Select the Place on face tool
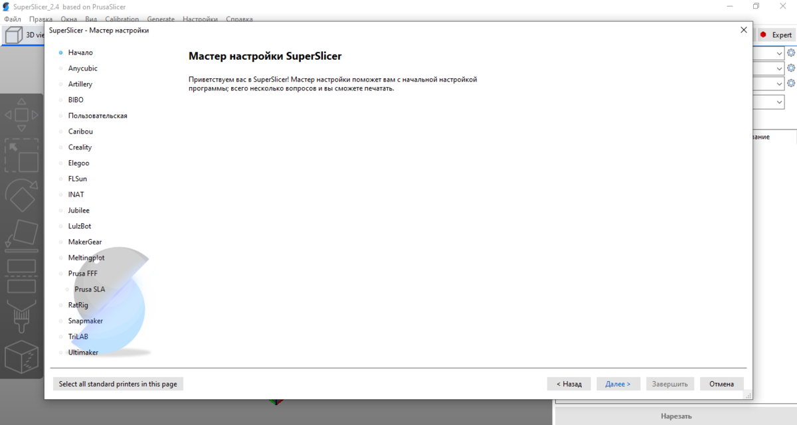Viewport: 797px width, 425px height. coord(21,236)
